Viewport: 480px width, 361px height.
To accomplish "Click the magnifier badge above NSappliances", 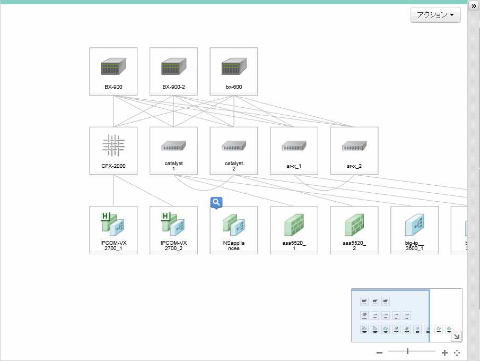I will (x=216, y=203).
